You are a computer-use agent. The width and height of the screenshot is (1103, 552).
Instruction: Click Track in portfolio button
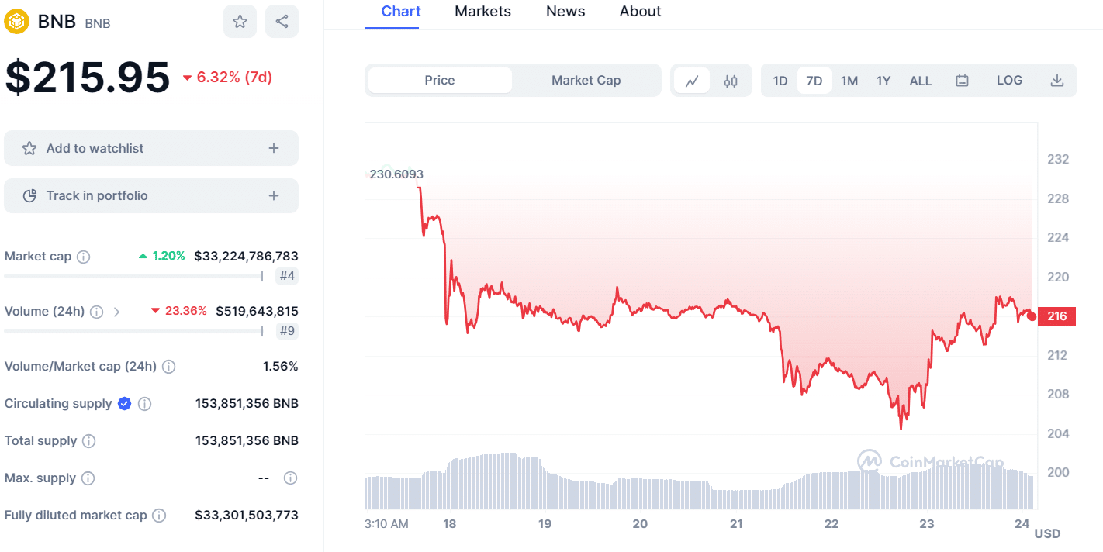click(x=151, y=196)
